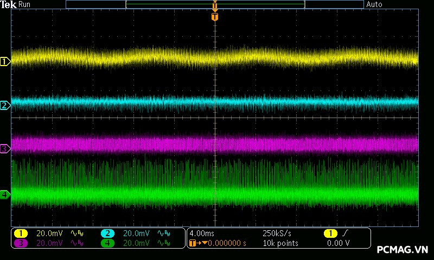This screenshot has height=260, width=434.
Task: Click the Auto trigger mode label
Action: (374, 4)
